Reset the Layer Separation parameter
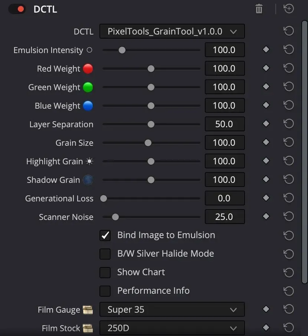Screen dimensions: 308x336 288,123
